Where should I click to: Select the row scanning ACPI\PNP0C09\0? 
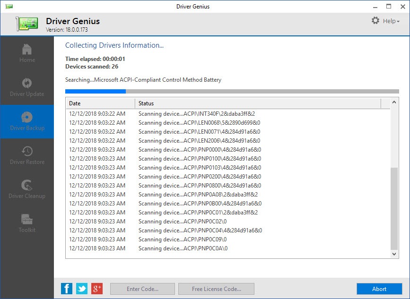click(228, 239)
